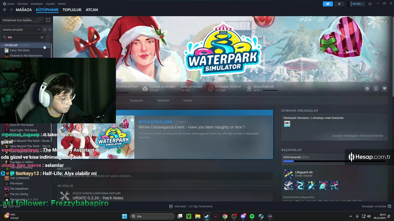Open Arkadaşlar ve Sohbet

pyautogui.click(x=376, y=206)
